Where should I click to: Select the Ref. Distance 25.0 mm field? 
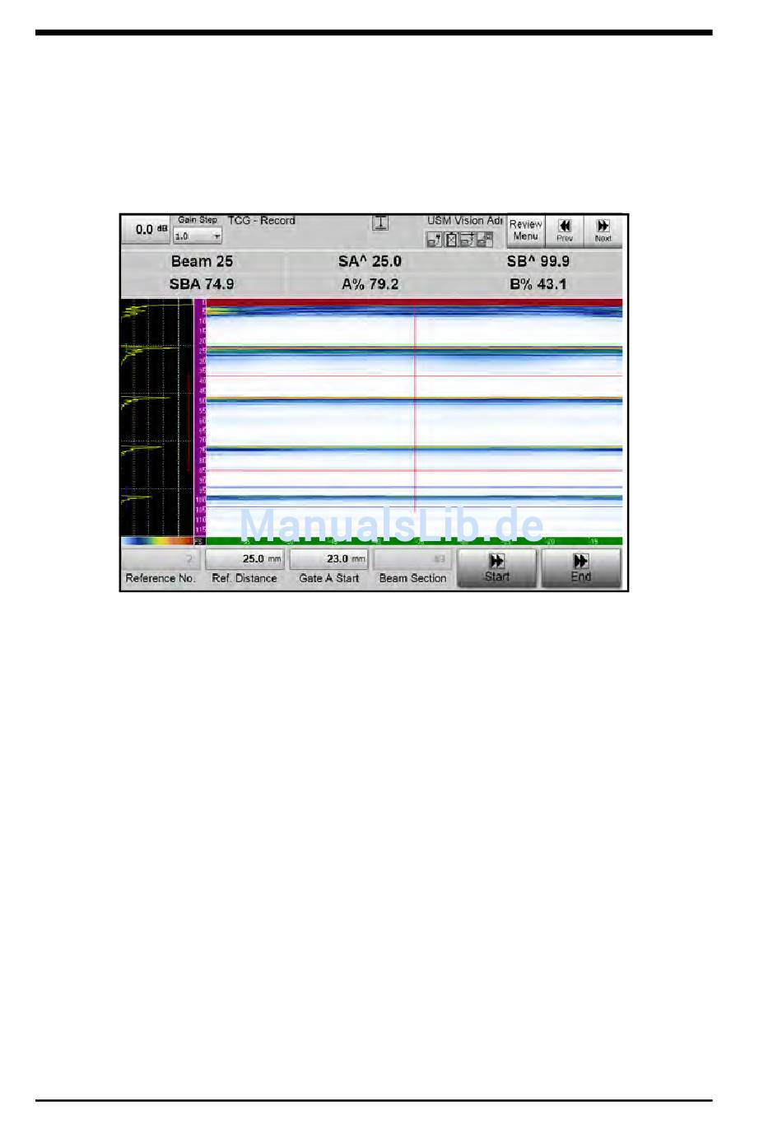[x=244, y=558]
